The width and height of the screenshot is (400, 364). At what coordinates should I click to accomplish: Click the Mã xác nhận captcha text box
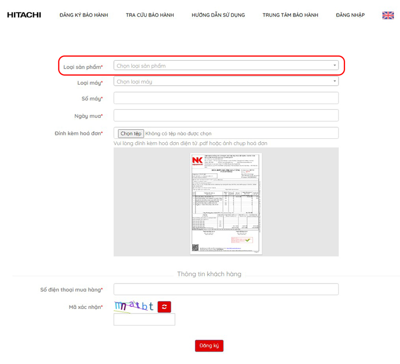point(144,319)
